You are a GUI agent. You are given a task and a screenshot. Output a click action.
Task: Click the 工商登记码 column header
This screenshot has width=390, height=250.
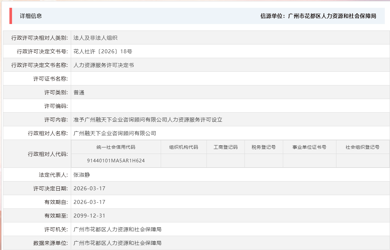225,147
